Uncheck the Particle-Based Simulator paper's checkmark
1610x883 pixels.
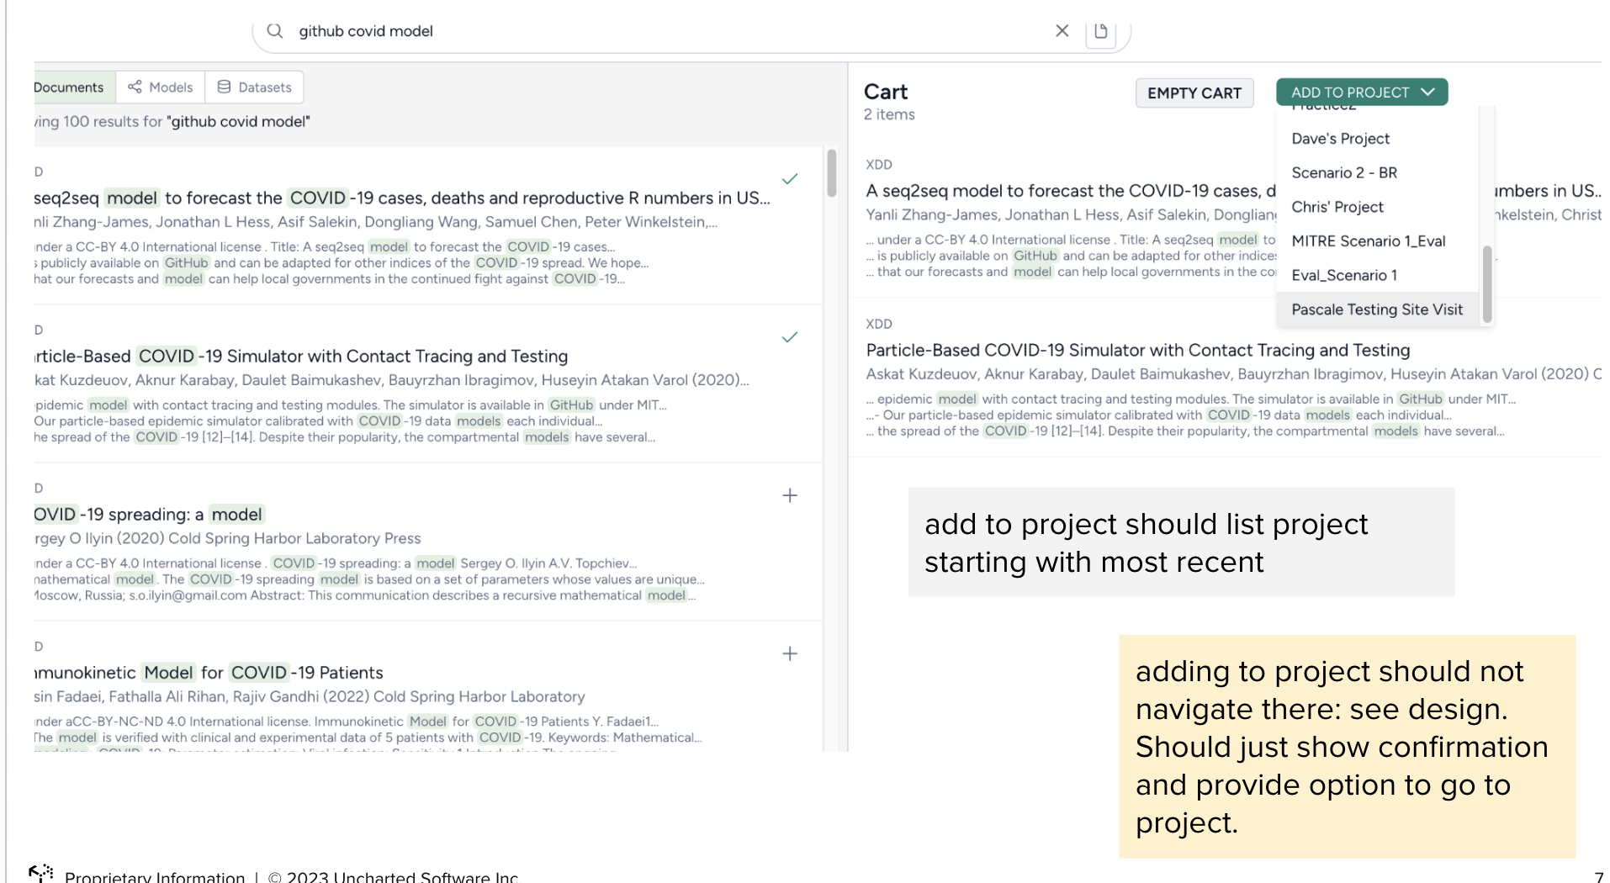[x=789, y=337]
